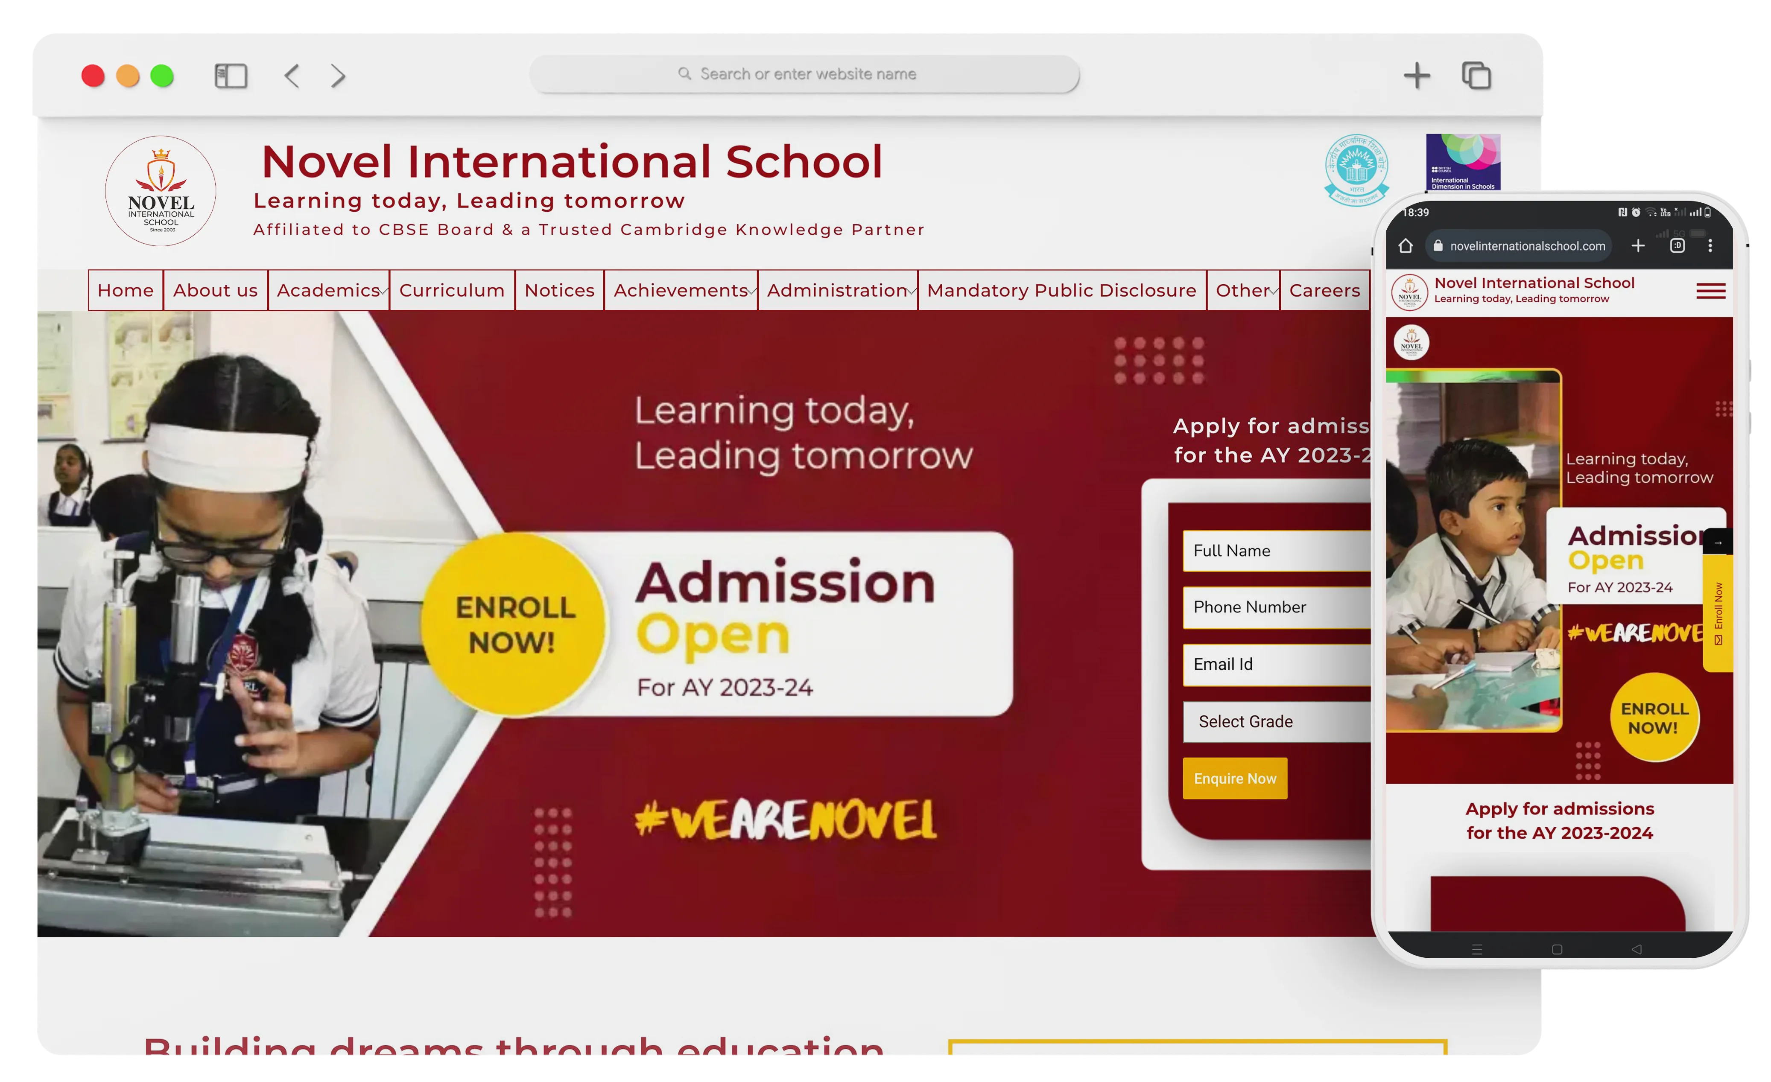Tap the alarm icon in the phone status bar

tap(1636, 212)
